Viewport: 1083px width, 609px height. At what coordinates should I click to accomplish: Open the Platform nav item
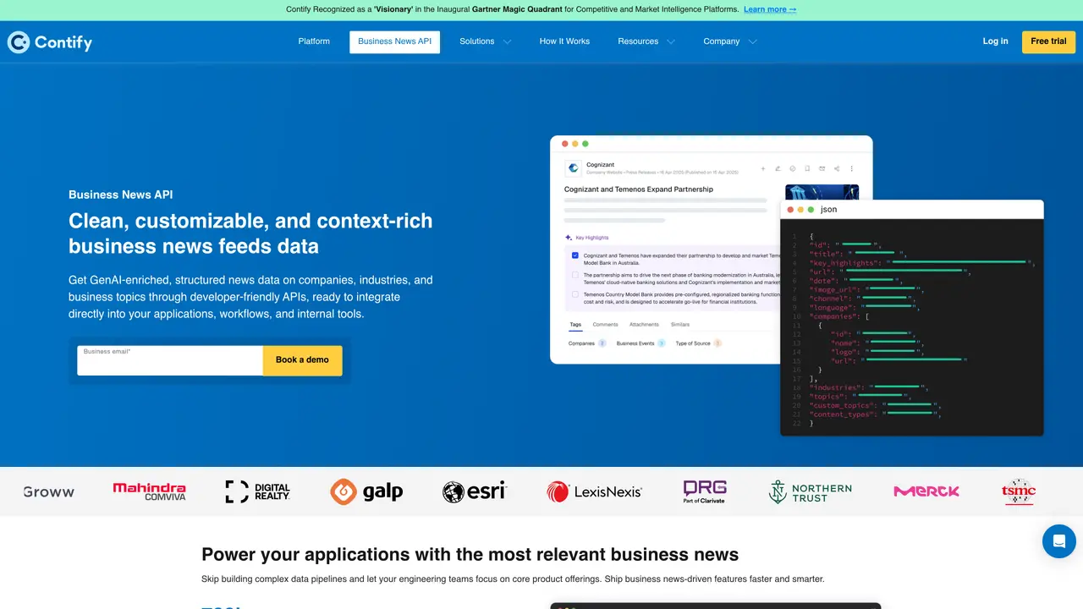point(314,41)
